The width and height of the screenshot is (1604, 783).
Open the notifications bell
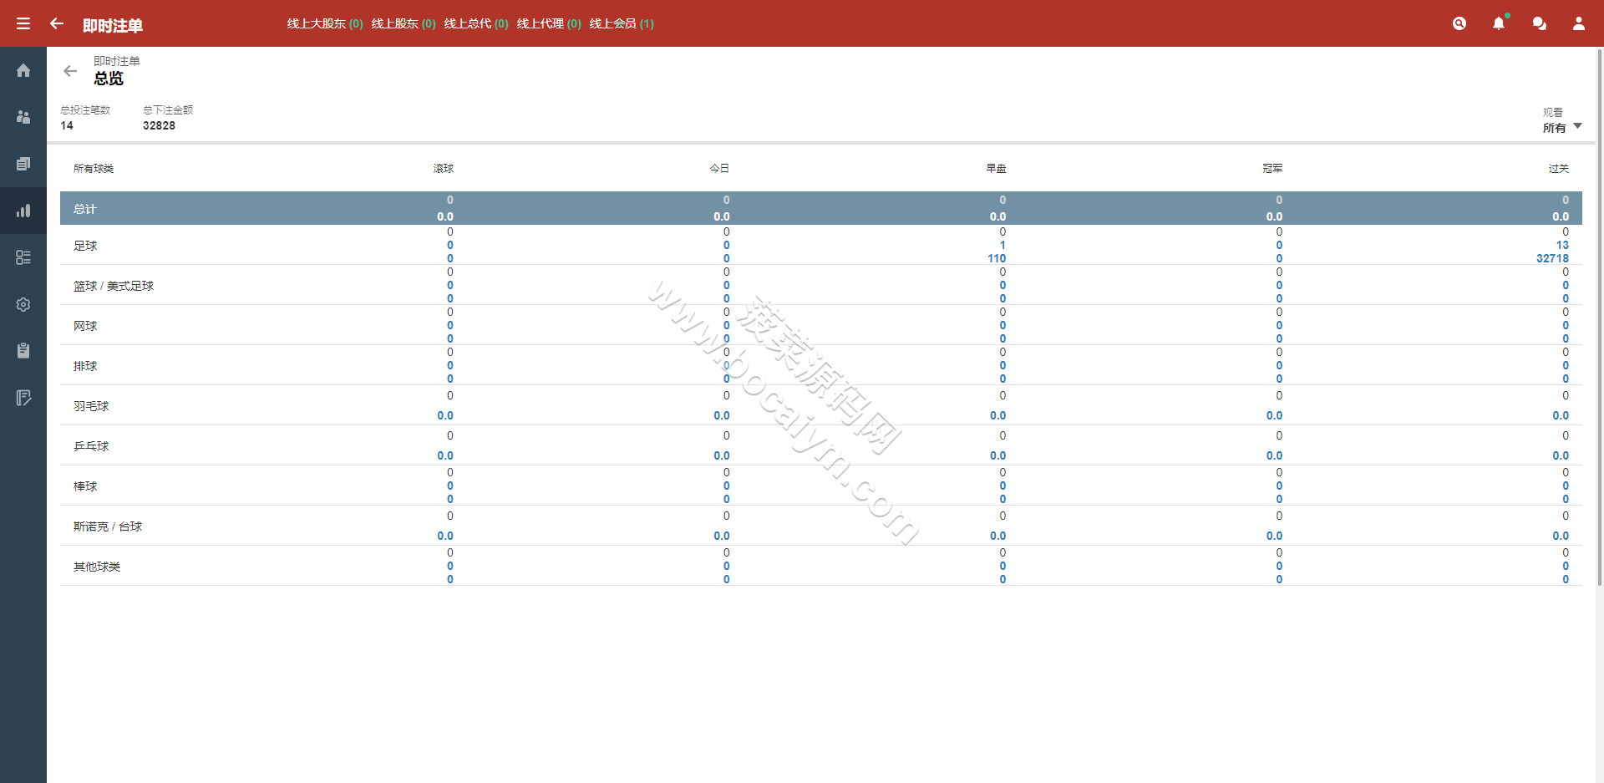pyautogui.click(x=1500, y=23)
